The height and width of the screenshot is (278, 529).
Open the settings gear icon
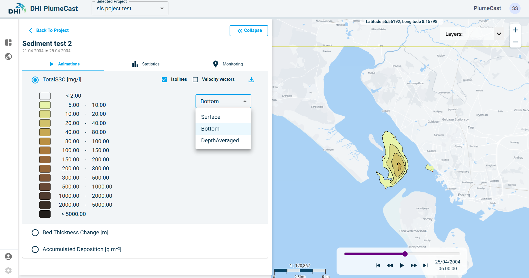click(8, 270)
